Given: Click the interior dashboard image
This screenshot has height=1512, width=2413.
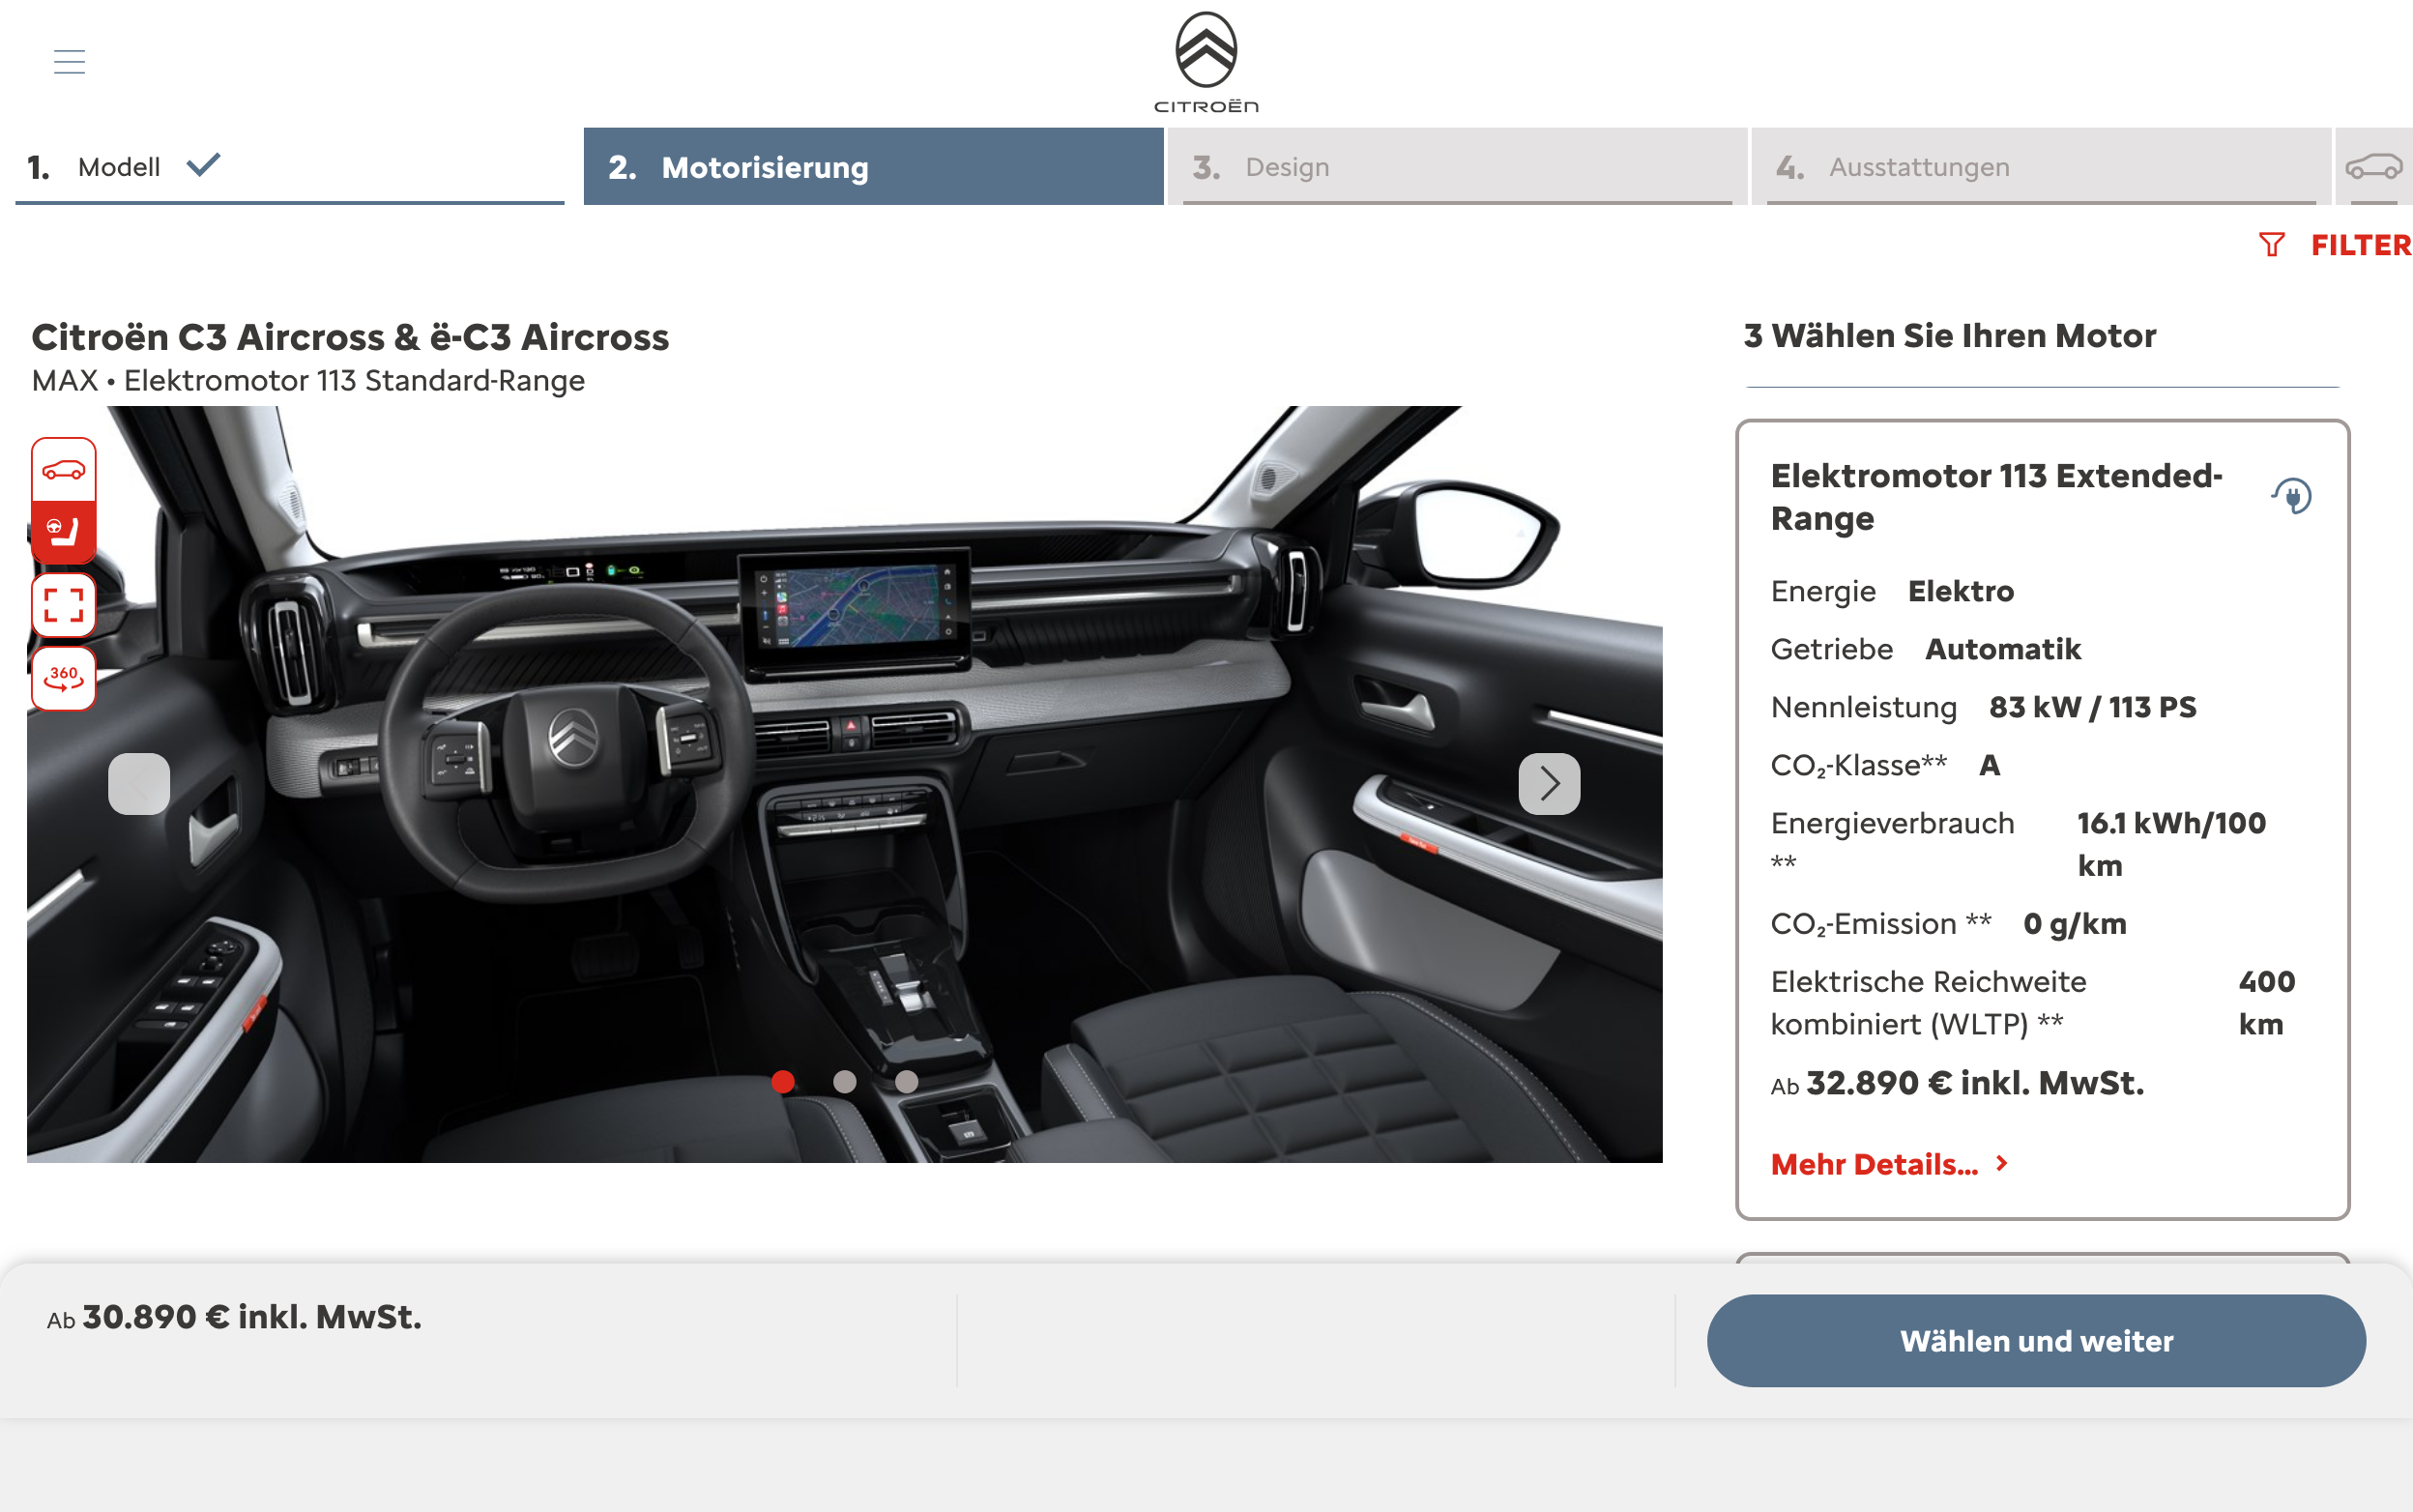Looking at the screenshot, I should click(845, 784).
